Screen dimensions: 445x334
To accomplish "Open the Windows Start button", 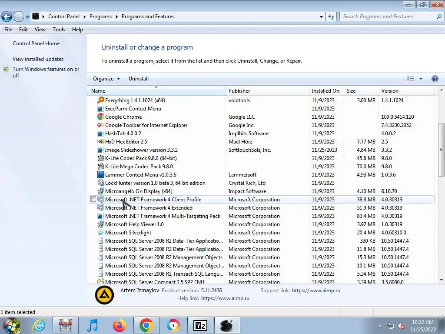I will click(x=11, y=326).
